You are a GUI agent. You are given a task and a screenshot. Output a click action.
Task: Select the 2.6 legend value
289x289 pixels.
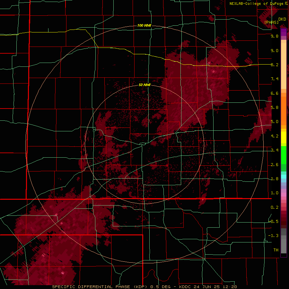[275, 165]
